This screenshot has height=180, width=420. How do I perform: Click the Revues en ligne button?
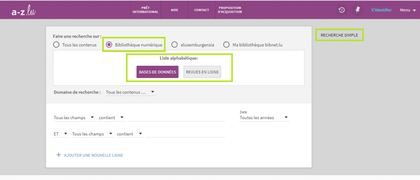pos(202,72)
